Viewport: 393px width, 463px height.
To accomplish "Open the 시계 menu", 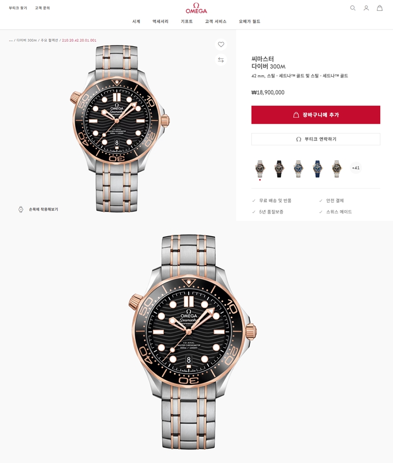I will [136, 21].
